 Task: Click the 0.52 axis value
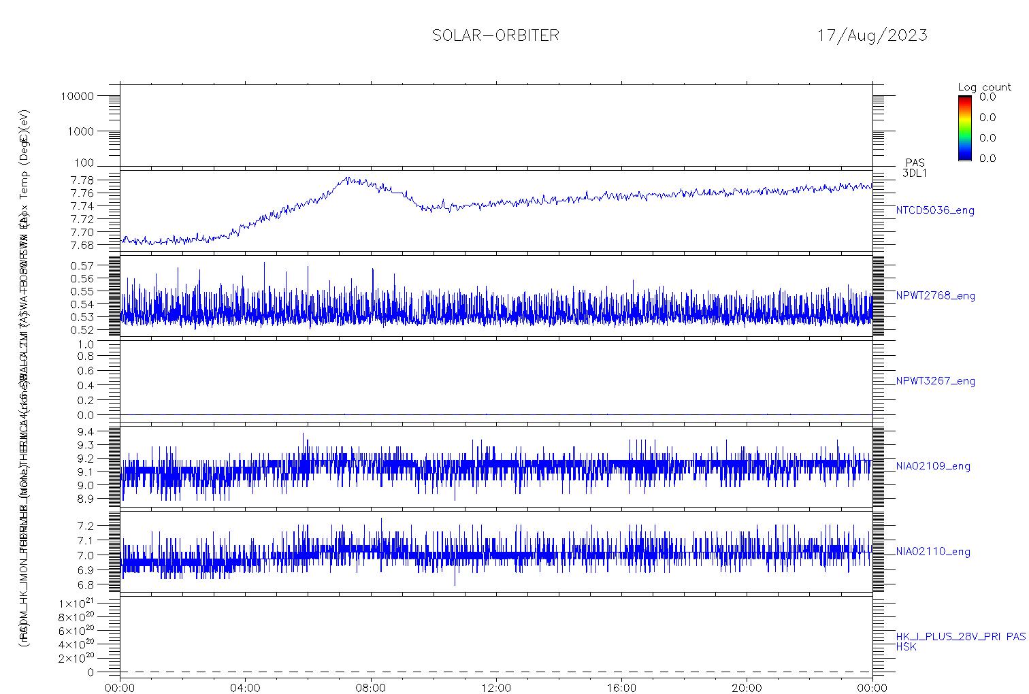(82, 330)
